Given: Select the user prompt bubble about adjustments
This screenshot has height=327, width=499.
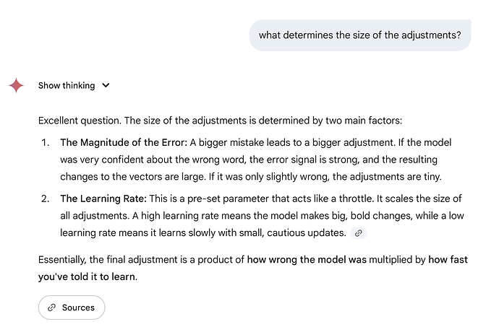Looking at the screenshot, I should pyautogui.click(x=360, y=35).
